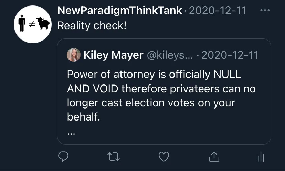This screenshot has height=171, width=285.
Task: Click the person figure in the avatar
Action: (x=22, y=23)
